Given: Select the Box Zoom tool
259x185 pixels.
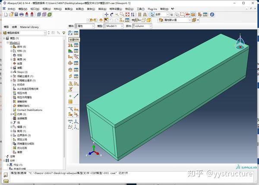Looking at the screenshot, I should [122, 15].
